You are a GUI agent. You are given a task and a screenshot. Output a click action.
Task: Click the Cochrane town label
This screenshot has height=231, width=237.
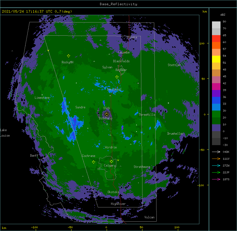(89, 156)
